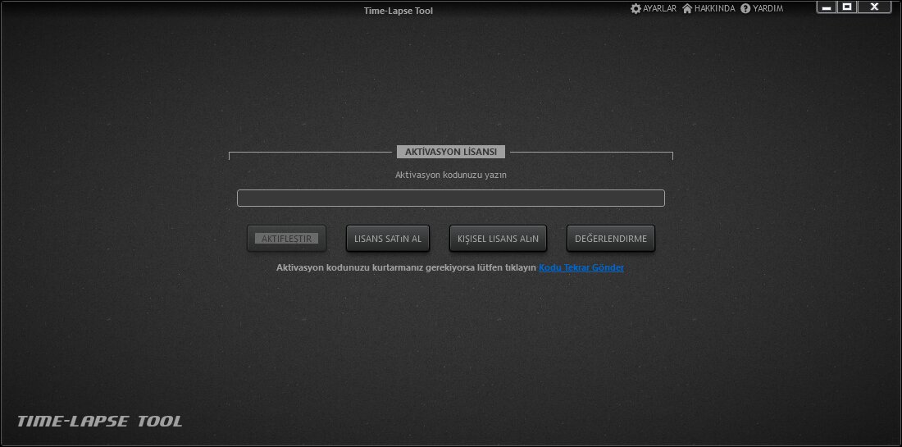The width and height of the screenshot is (902, 447).
Task: Close the Time-Lapse Tool window
Action: 874,7
